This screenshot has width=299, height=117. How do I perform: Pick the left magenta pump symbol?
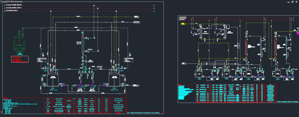click(x=80, y=85)
